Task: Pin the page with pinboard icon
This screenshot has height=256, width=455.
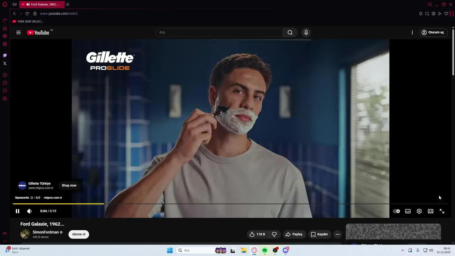Action: [421, 14]
